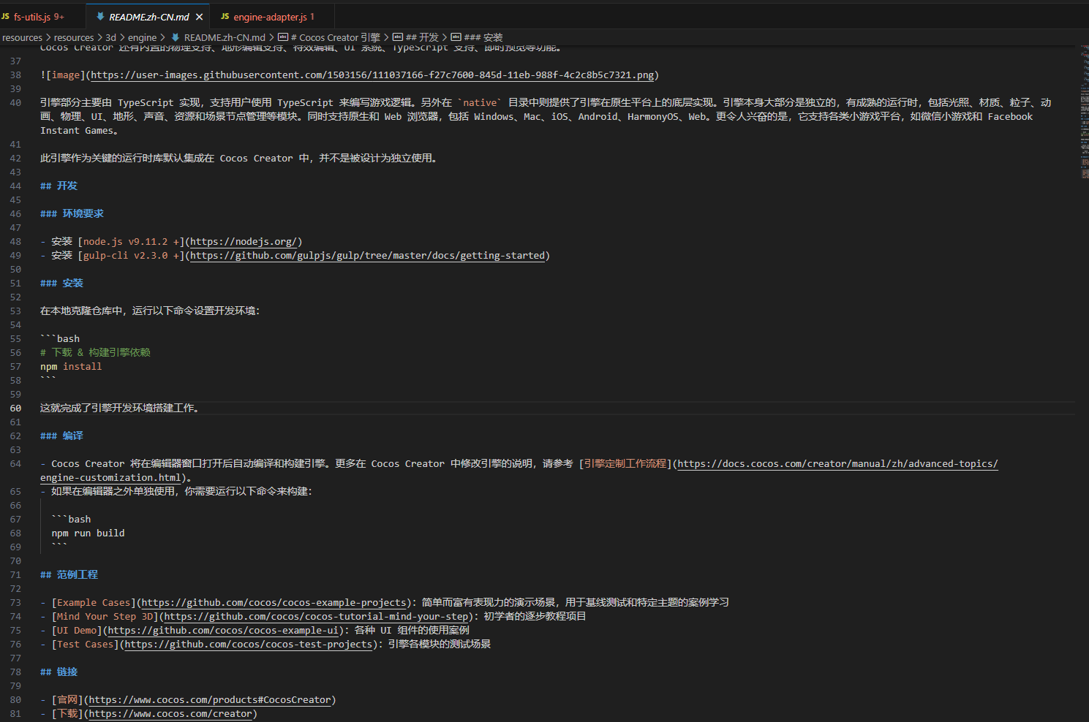Click symbol icon before '# Cocos Creator 引擎' breadcrumb
1089x722 pixels.
click(x=283, y=37)
